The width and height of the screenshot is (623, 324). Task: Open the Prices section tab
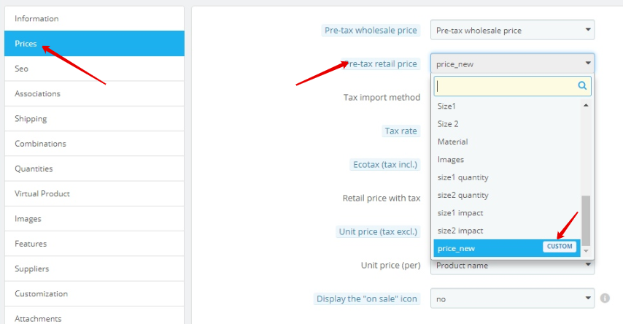[95, 43]
